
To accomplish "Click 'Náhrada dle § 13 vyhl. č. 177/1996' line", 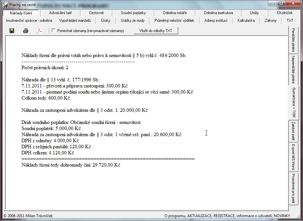I will [61, 80].
